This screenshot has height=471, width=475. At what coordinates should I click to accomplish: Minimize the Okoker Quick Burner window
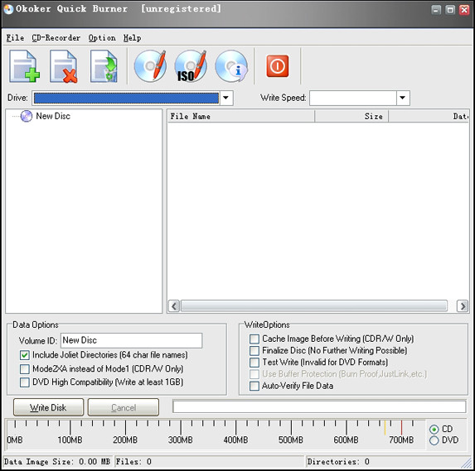(x=436, y=10)
